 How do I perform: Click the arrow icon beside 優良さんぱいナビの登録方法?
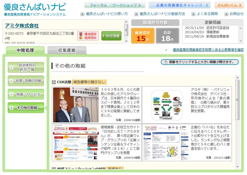[136, 14]
